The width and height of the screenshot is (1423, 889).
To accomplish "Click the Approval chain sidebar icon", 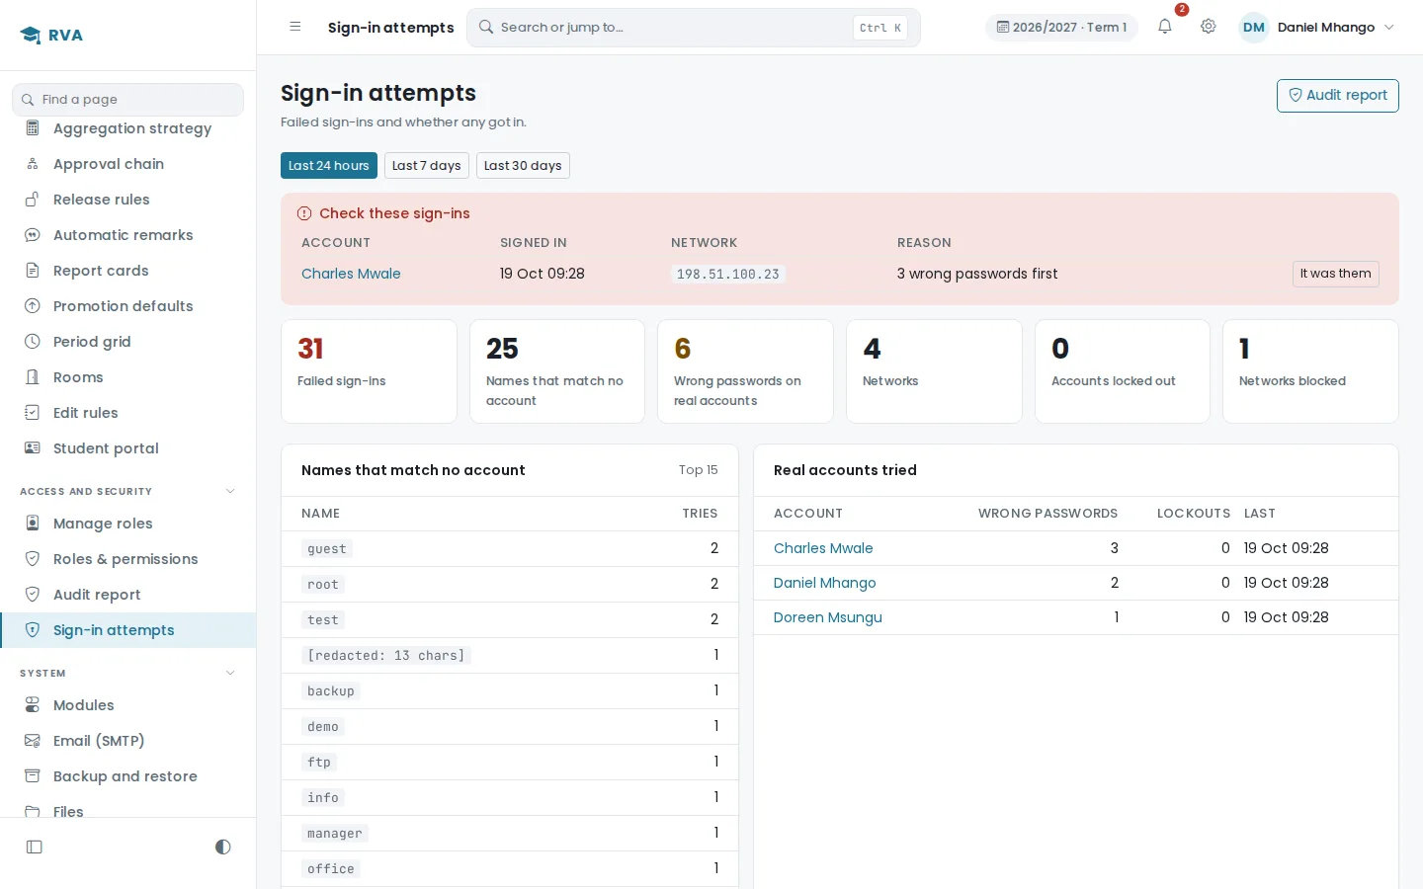I will point(33,164).
